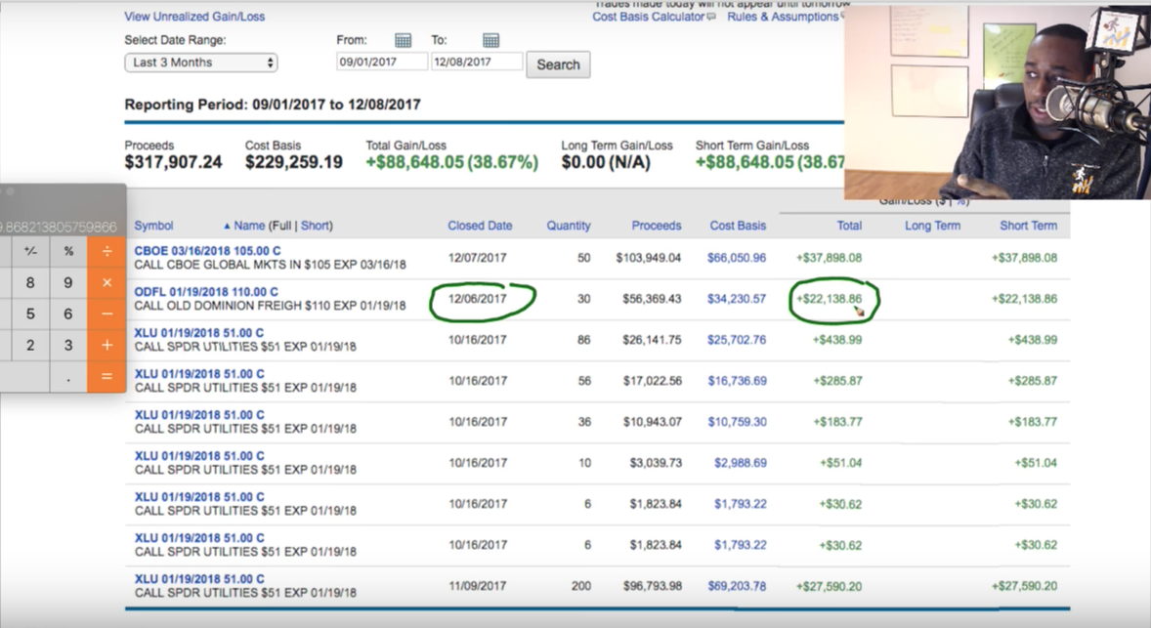Open the $34,230.57 cost basis link
Screen dimensions: 1151x628
click(737, 299)
